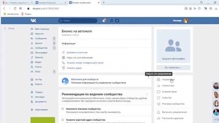Open video player icon in header
219x123 pixels.
[117, 20]
